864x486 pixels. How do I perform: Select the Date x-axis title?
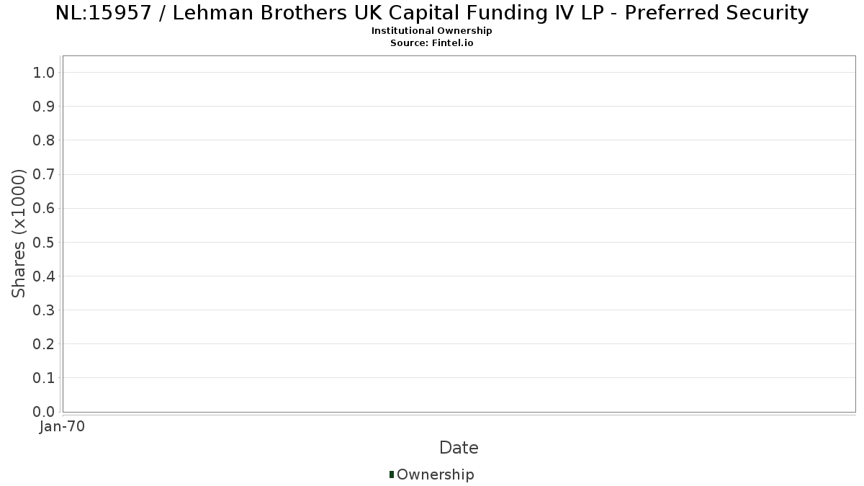pos(459,448)
